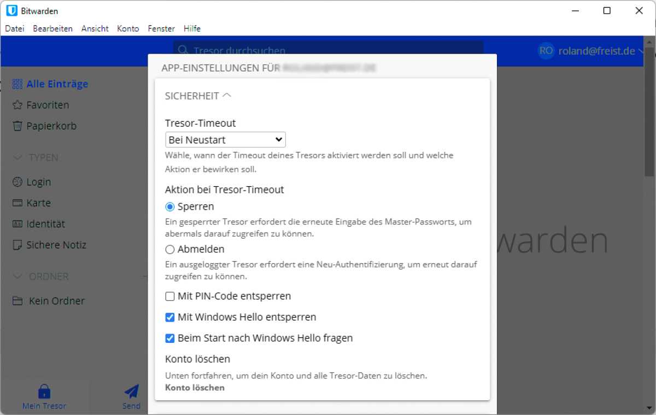656x415 pixels.
Task: Open Mein Tresor lock icon
Action: pos(44,392)
